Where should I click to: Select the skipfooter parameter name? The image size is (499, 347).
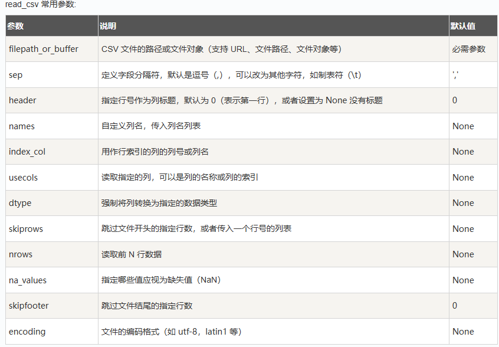29,306
